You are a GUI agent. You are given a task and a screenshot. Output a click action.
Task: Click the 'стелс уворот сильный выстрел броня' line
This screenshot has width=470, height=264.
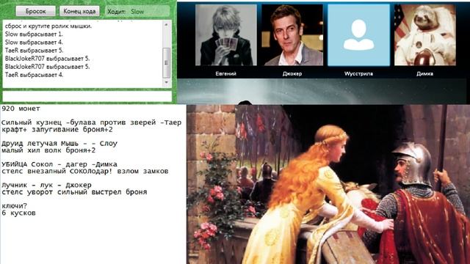point(74,192)
